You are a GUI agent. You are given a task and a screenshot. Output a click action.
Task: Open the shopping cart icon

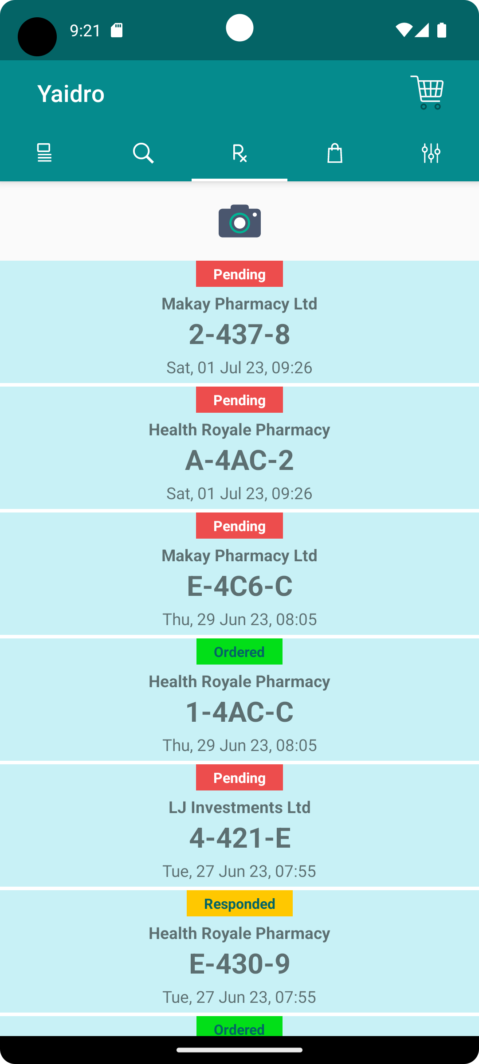point(427,93)
